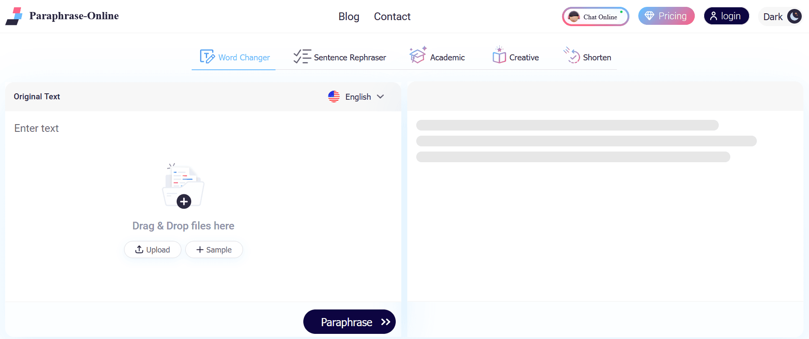This screenshot has height=339, width=809.
Task: Expand language list using chevron arrow
Action: tap(380, 97)
